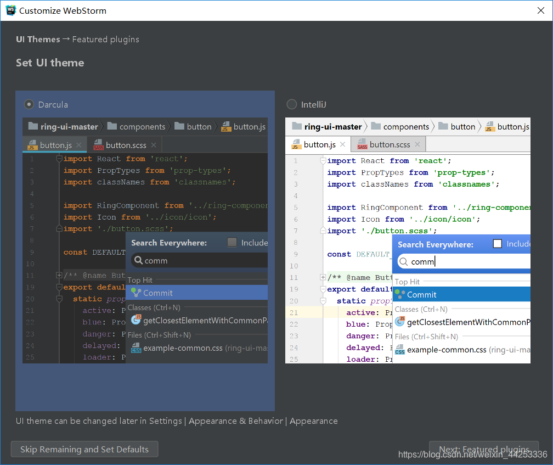Click components folder icon in IntelliJ preview
553x465 pixels.
click(376, 126)
